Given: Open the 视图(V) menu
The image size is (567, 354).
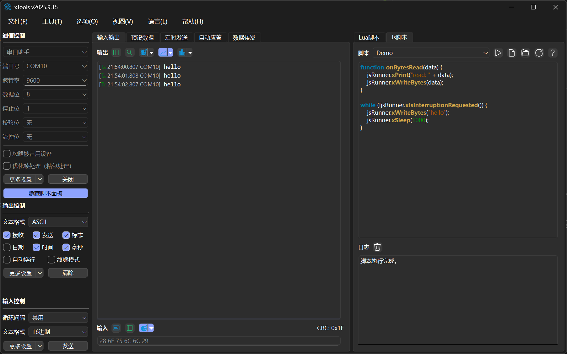Looking at the screenshot, I should (123, 21).
